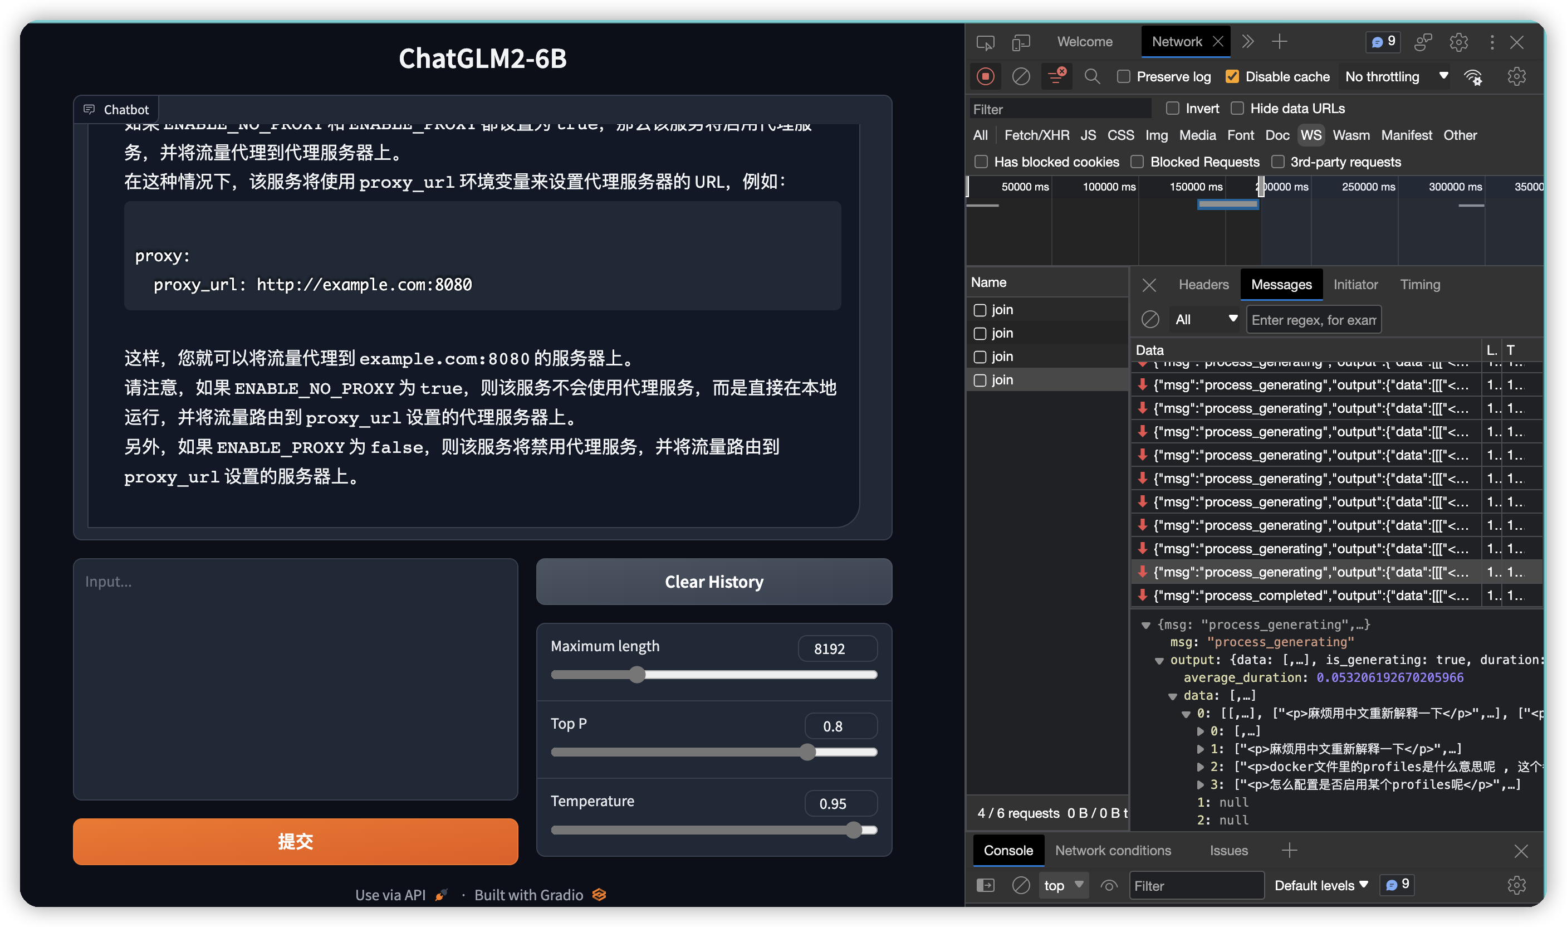The width and height of the screenshot is (1567, 927).
Task: Click the Temperature slider handle
Action: click(854, 830)
